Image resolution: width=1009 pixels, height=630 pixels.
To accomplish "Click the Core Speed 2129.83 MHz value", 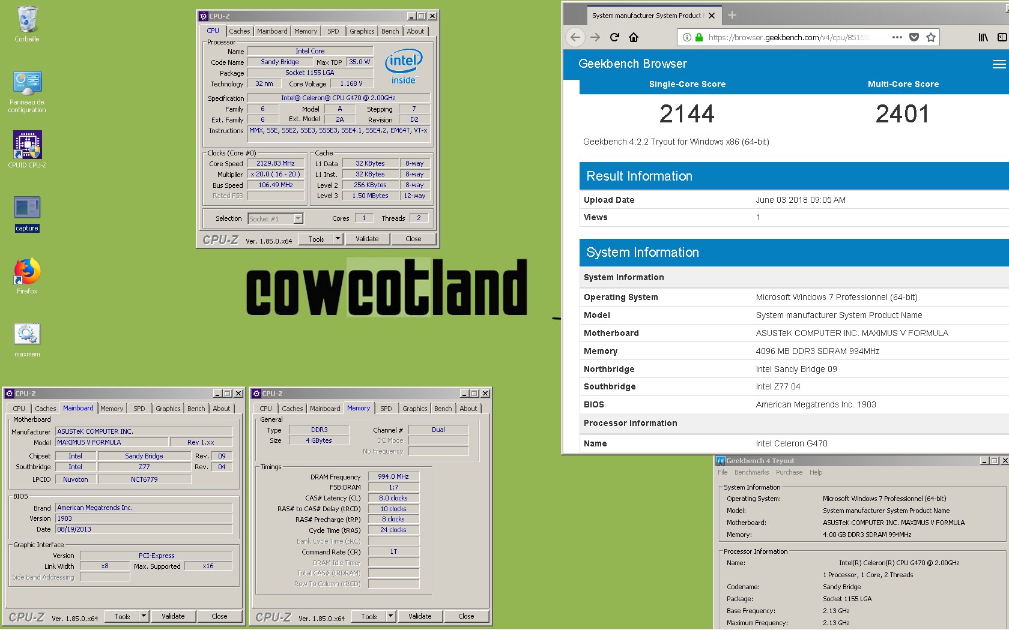I will coord(276,163).
